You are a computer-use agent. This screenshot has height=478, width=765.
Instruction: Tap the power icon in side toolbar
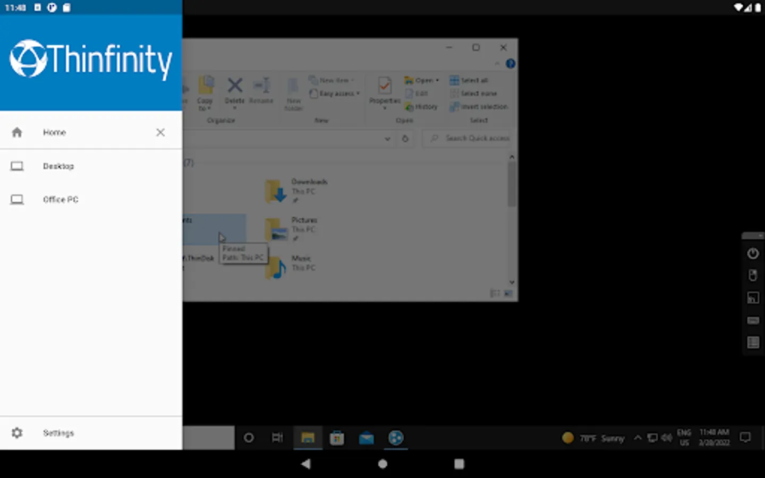(x=753, y=253)
